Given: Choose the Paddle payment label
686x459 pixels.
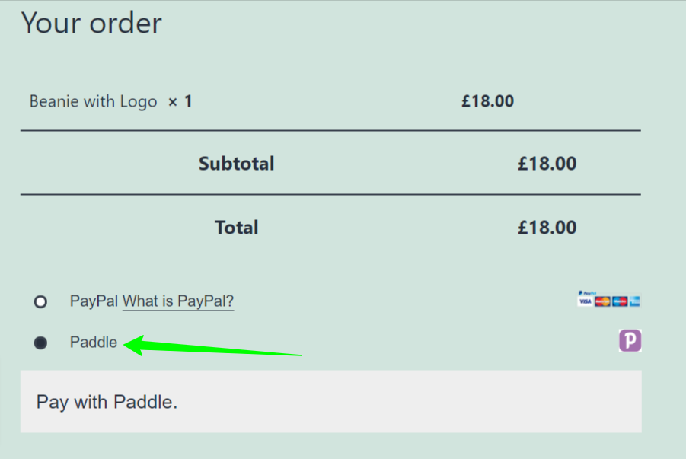Looking at the screenshot, I should coord(94,343).
